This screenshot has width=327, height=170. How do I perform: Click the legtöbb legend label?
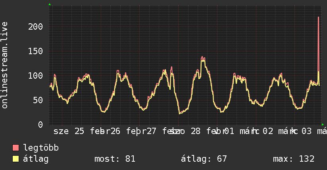tap(41, 147)
